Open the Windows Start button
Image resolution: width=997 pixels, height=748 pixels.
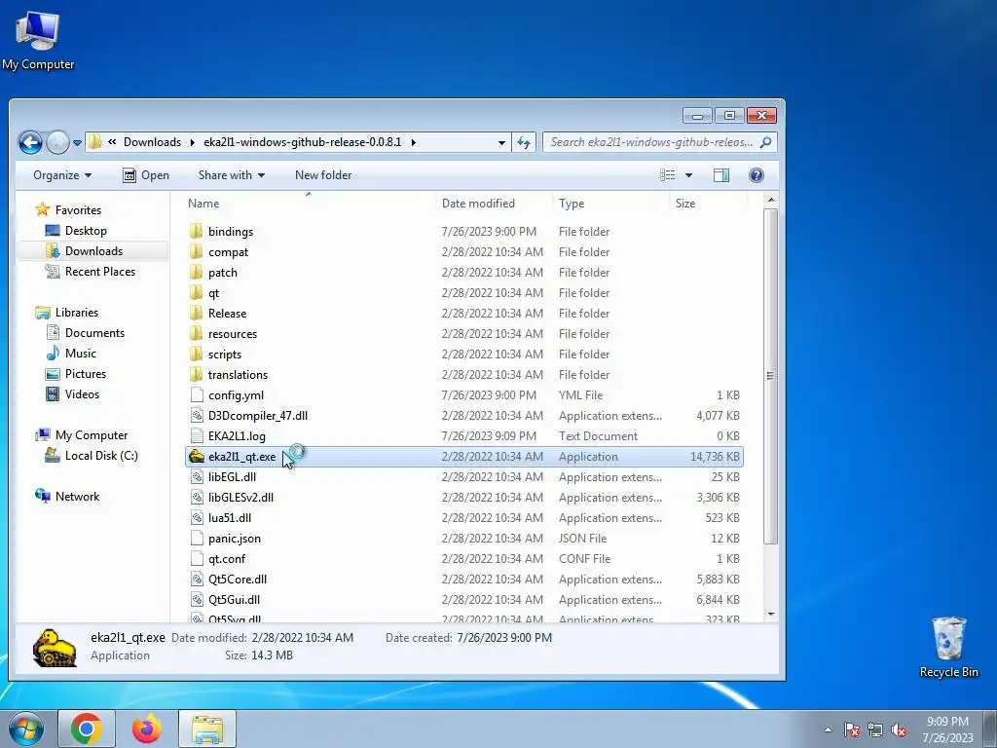click(x=26, y=729)
